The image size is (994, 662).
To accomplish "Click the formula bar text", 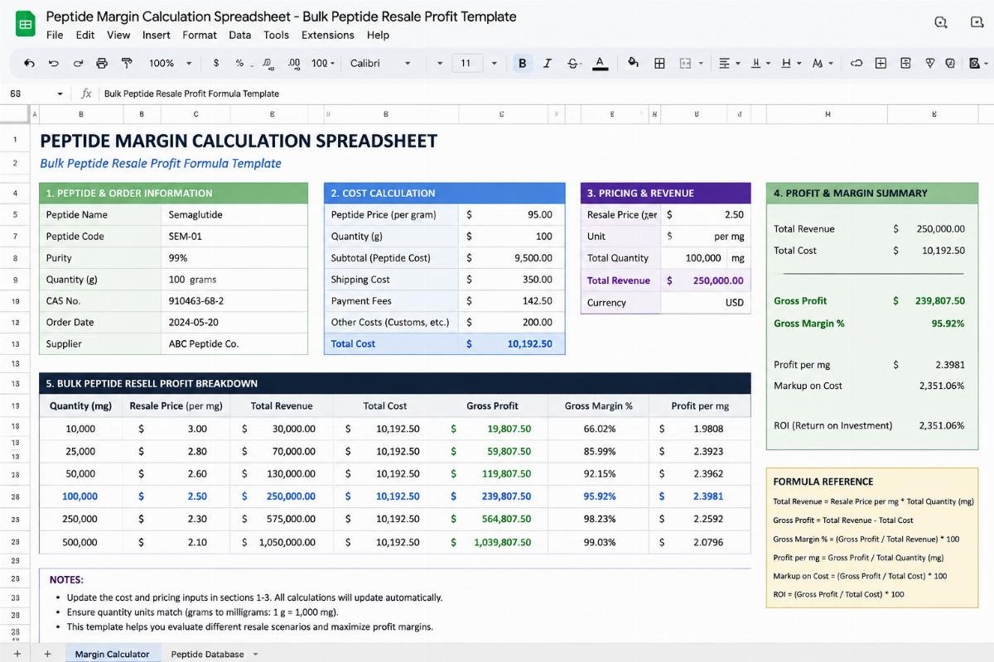I will [191, 94].
